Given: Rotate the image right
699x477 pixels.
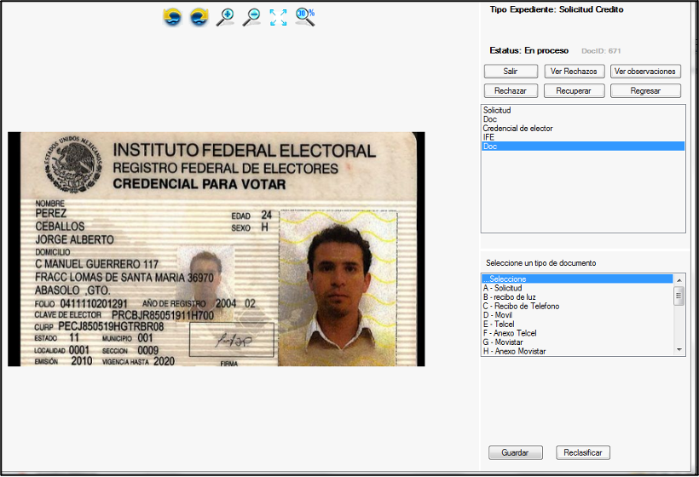Looking at the screenshot, I should [199, 16].
